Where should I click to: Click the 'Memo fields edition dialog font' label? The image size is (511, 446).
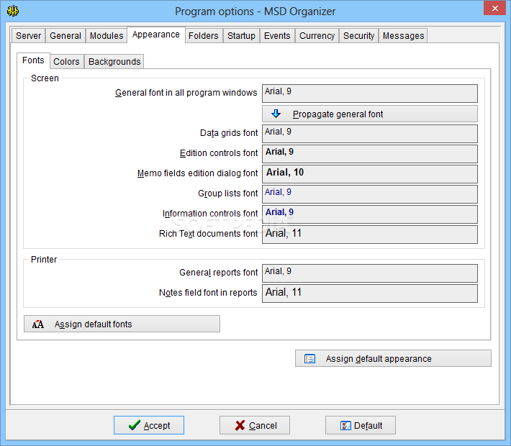197,173
